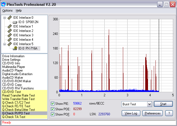177x126 pixels.
Task: Open CD/DVD-ROM Maker
Action: pyautogui.click(x=17, y=81)
